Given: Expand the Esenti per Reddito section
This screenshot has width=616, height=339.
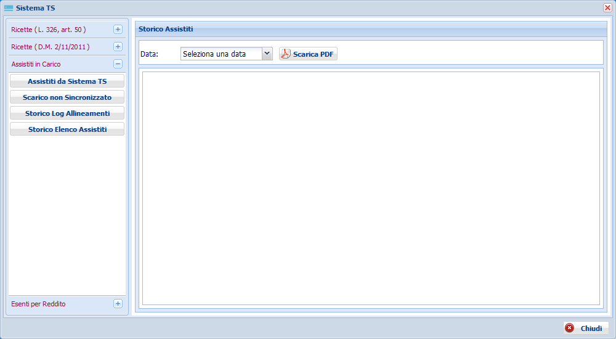Looking at the screenshot, I should pyautogui.click(x=118, y=304).
